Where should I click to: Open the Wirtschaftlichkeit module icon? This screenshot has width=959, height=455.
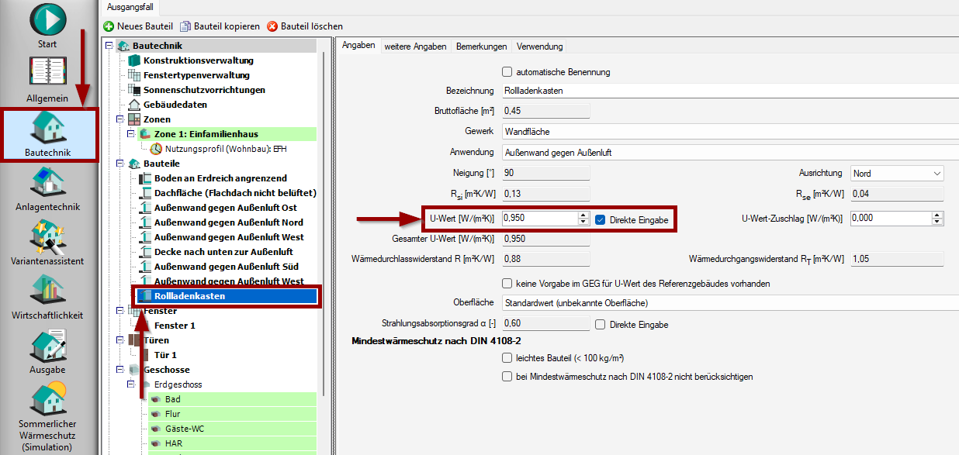tap(47, 293)
